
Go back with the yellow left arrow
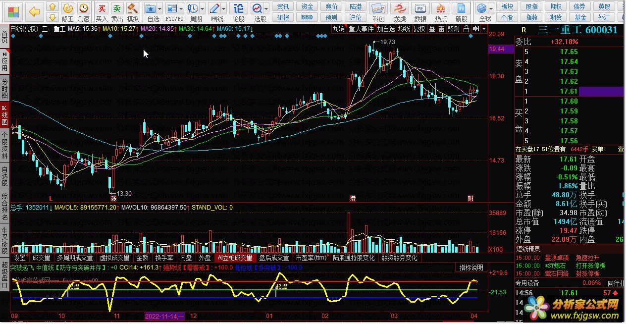click(x=34, y=11)
